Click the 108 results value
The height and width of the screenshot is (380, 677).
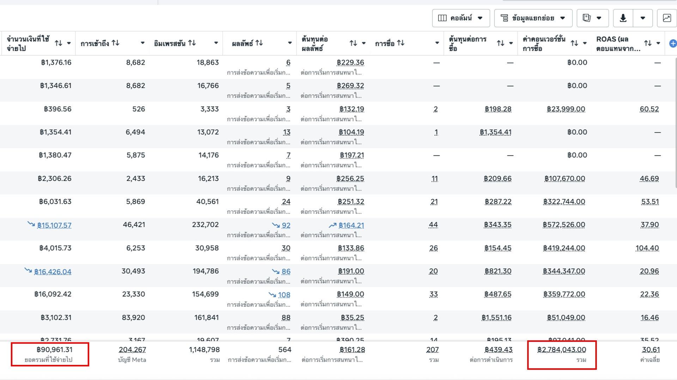(284, 295)
